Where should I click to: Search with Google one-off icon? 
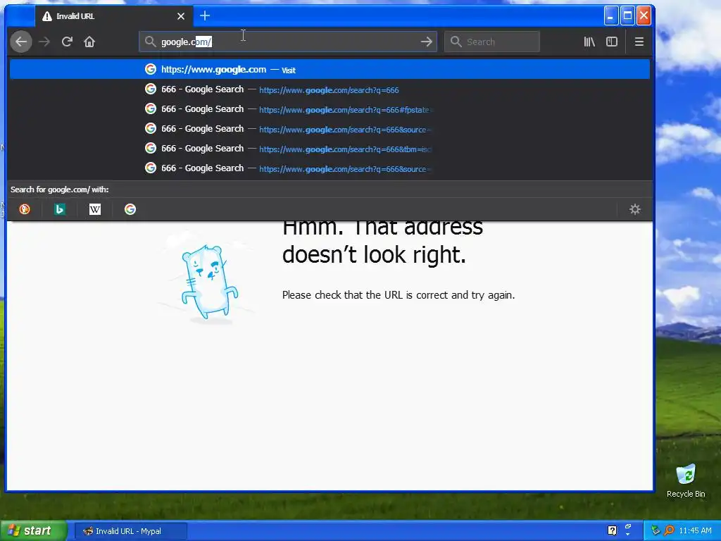pos(130,209)
